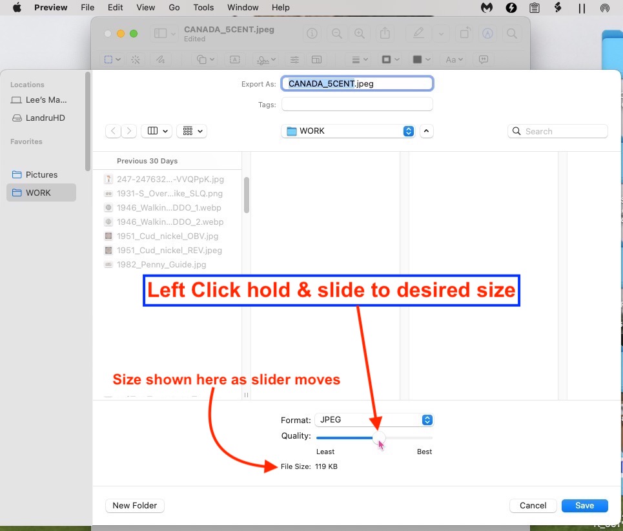Click the Cancel button

tap(533, 506)
